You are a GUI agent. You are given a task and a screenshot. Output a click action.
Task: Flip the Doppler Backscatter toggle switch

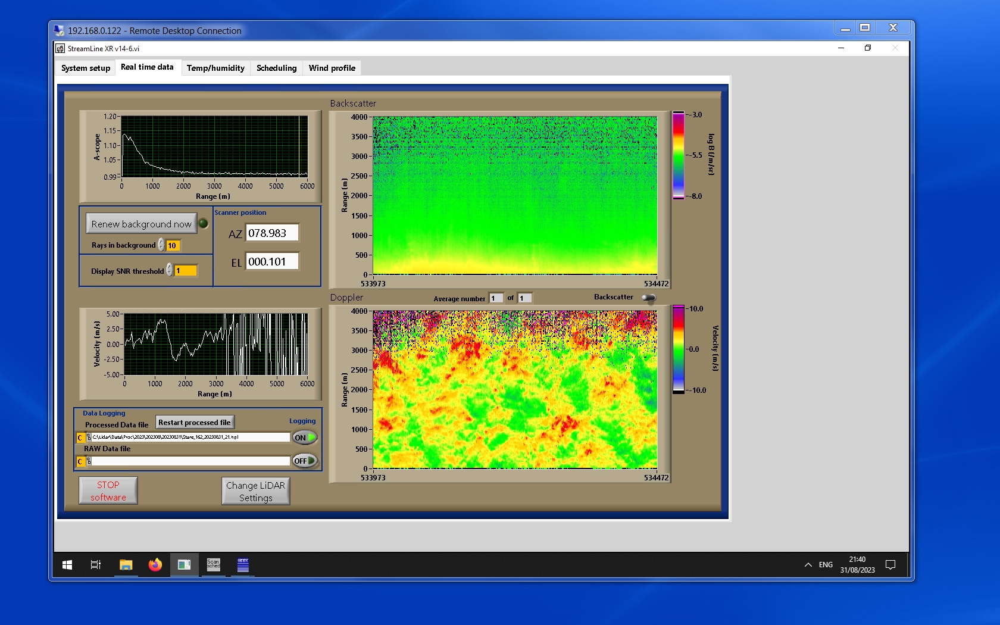649,298
